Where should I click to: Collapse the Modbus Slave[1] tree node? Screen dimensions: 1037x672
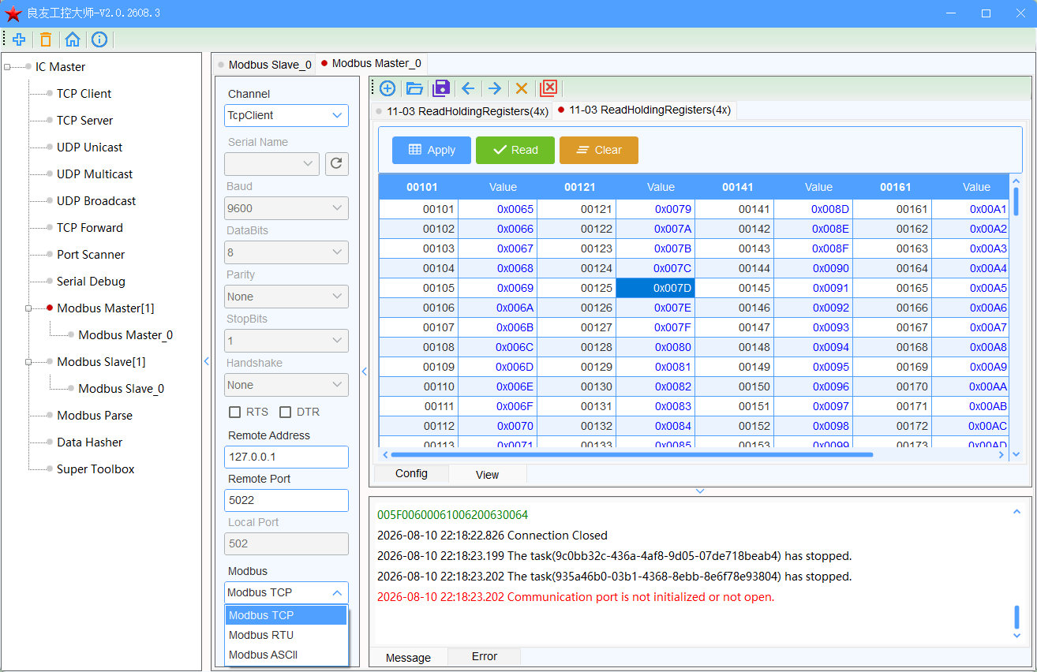pyautogui.click(x=28, y=362)
